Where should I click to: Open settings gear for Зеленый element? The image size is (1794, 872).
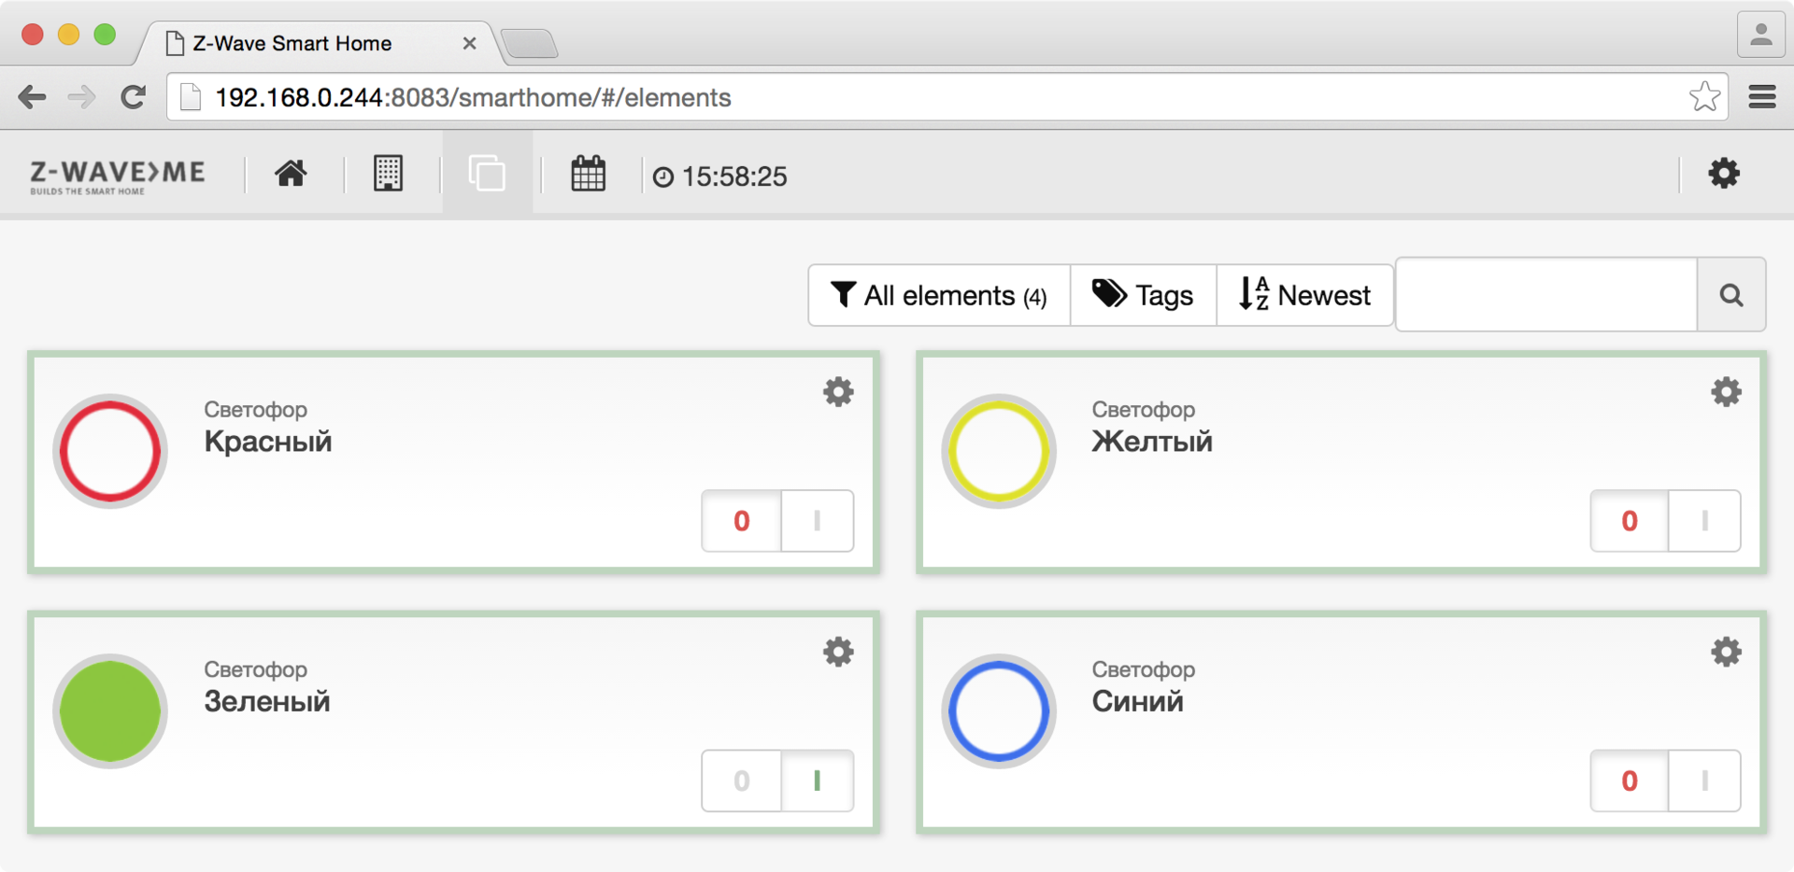(838, 652)
